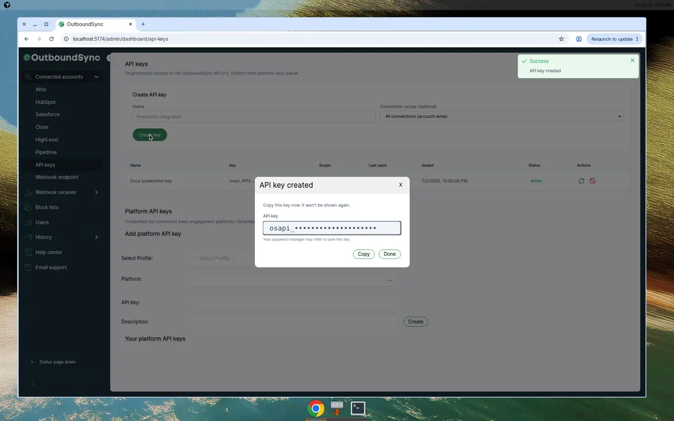Close the OutboundSync browser tab
This screenshot has width=674, height=421.
[x=131, y=24]
